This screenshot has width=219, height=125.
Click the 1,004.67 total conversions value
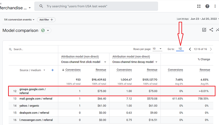126,80
